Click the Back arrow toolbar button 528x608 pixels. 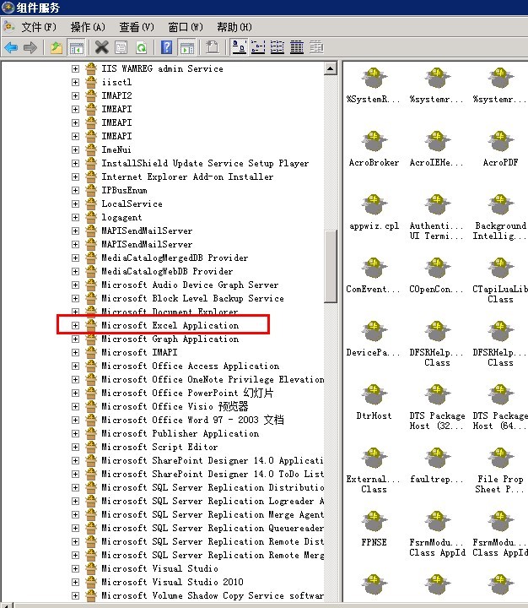[x=11, y=48]
